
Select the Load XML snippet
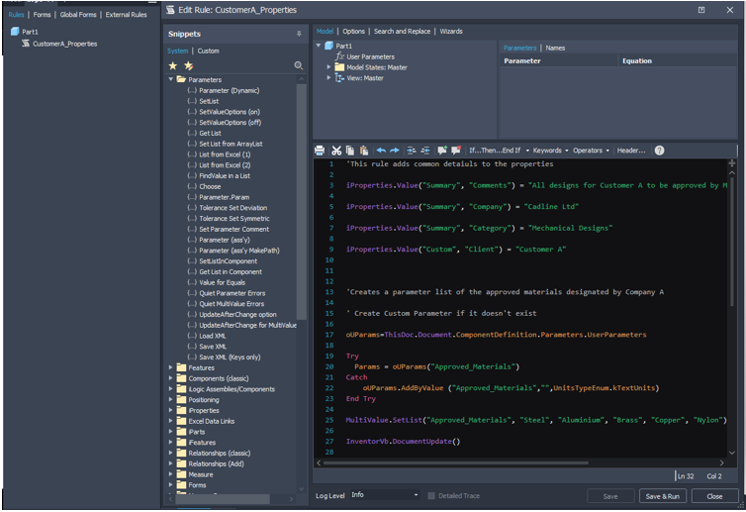click(x=212, y=336)
